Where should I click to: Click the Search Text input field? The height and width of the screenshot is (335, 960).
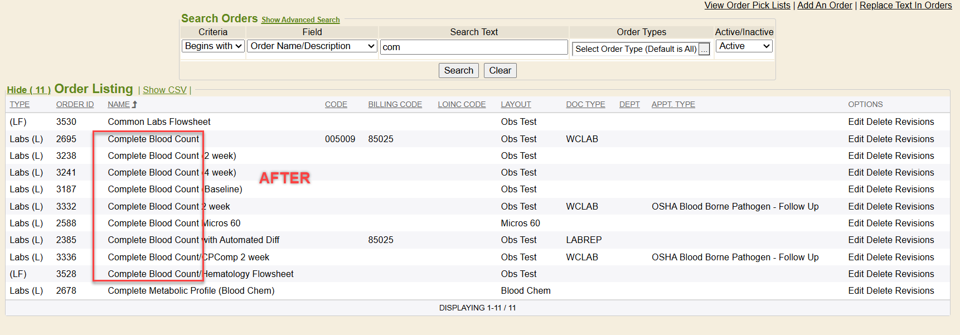[473, 47]
